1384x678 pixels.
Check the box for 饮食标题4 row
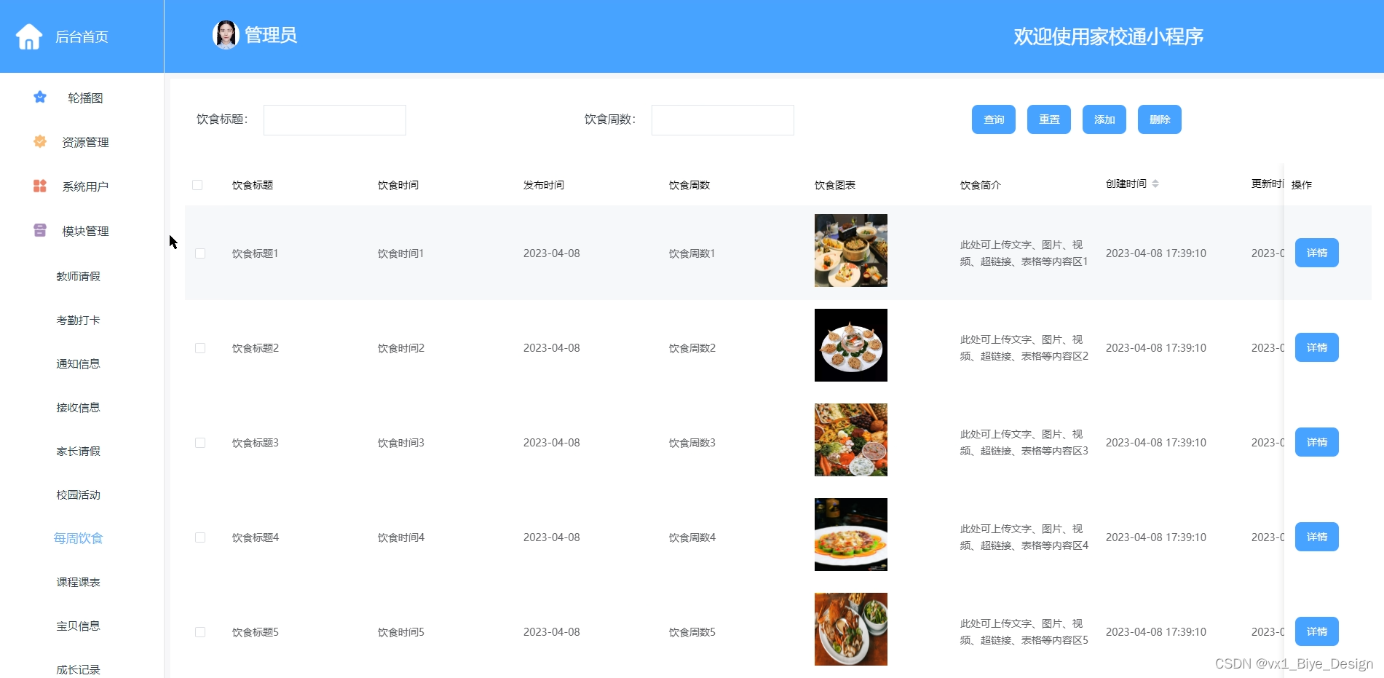click(200, 537)
